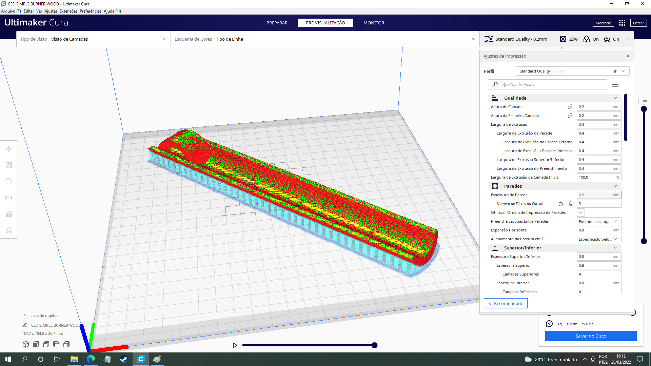Select the Scale tool icon

(x=9, y=165)
